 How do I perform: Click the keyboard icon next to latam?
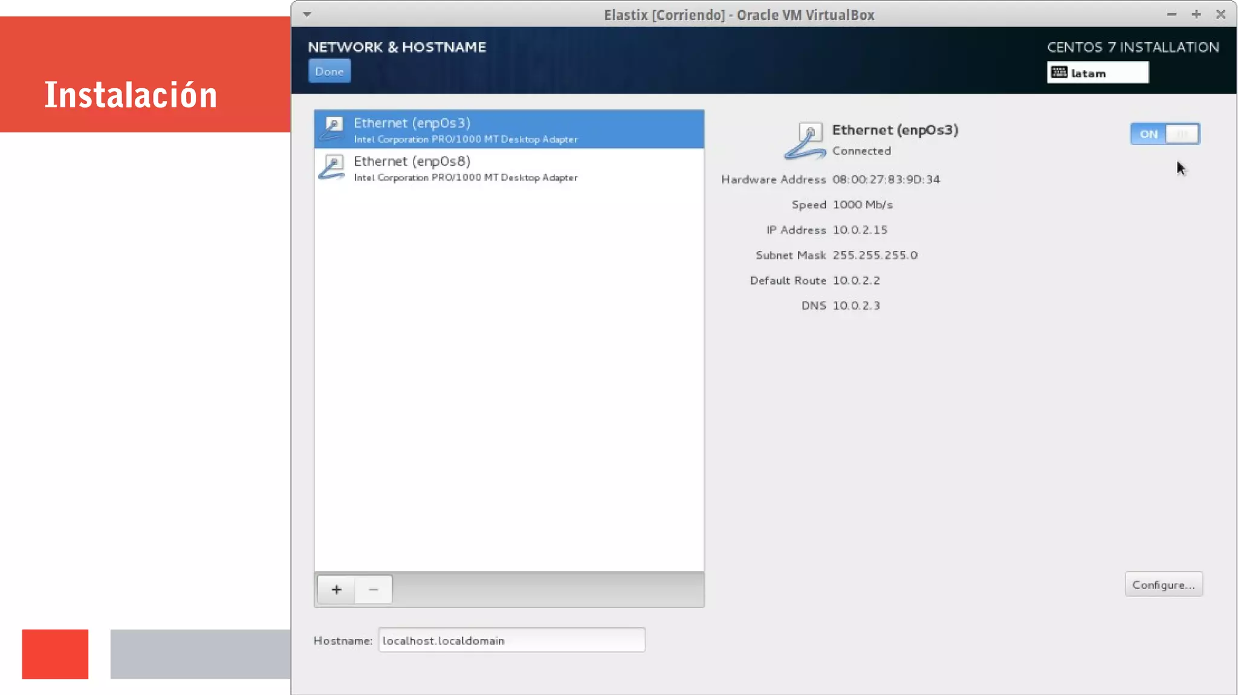pyautogui.click(x=1059, y=73)
